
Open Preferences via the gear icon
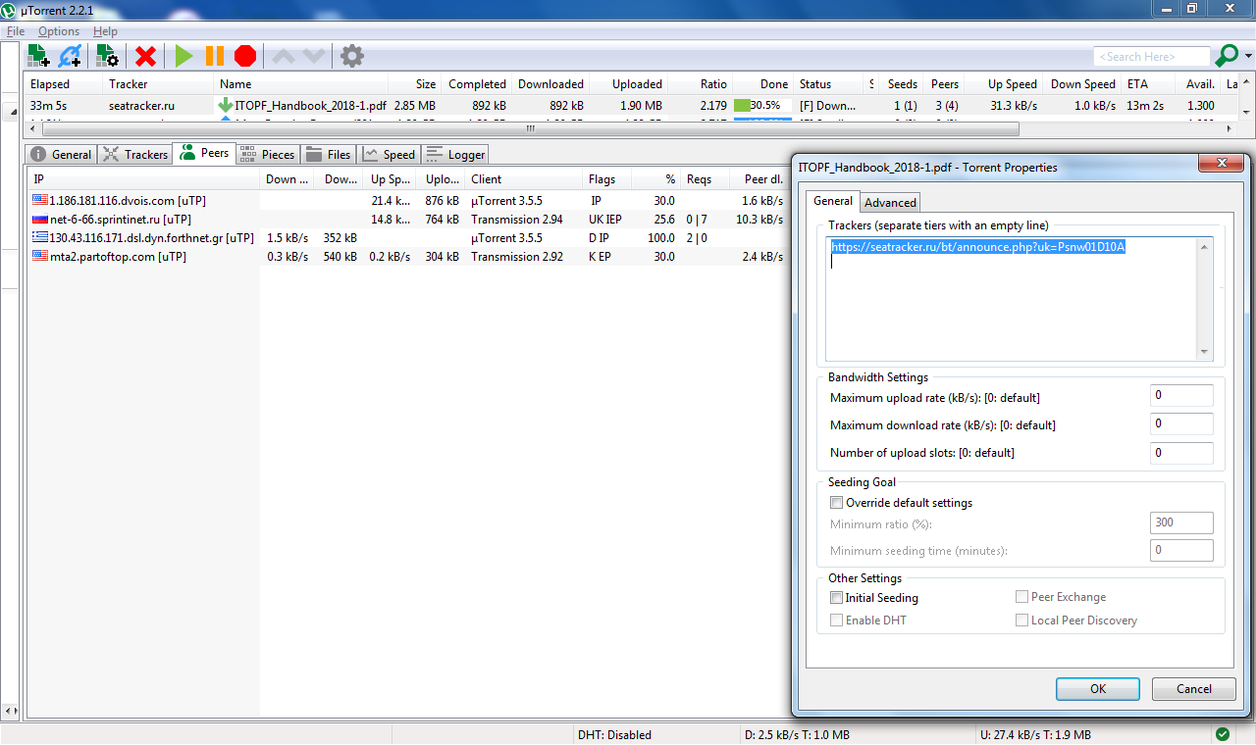(351, 56)
